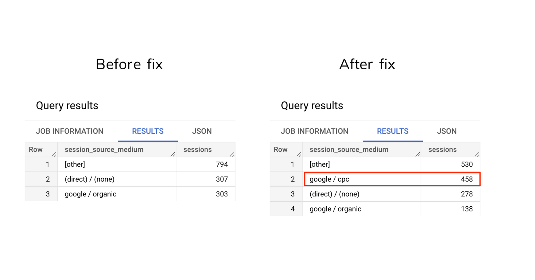Open the JSON view of the Before fix results
The height and width of the screenshot is (280, 535).
click(202, 131)
